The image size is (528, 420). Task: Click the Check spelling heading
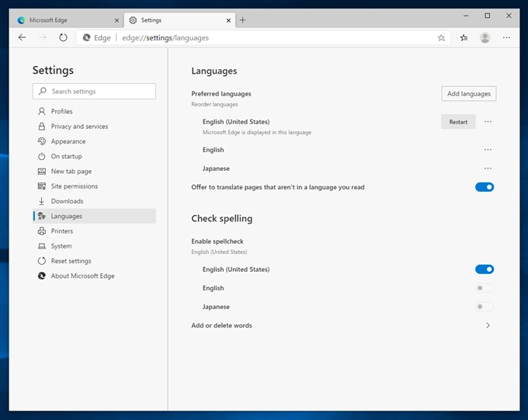pos(221,219)
